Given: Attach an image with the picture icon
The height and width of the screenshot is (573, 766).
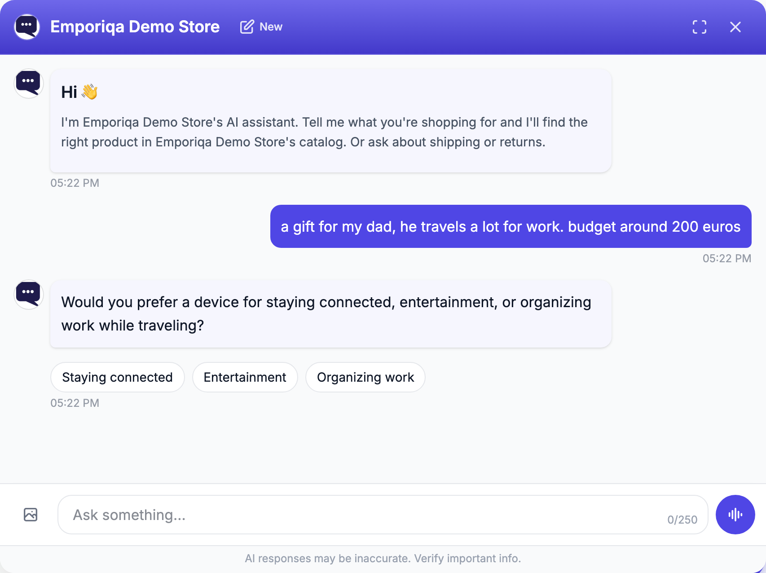Looking at the screenshot, I should 31,515.
